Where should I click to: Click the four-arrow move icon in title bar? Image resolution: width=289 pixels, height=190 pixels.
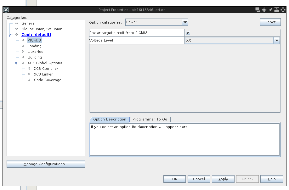click(264, 10)
